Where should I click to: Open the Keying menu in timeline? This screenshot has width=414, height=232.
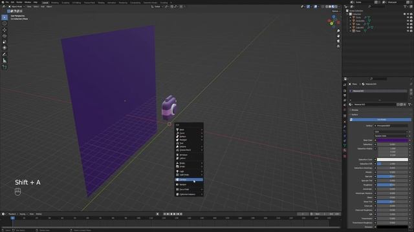click(23, 214)
